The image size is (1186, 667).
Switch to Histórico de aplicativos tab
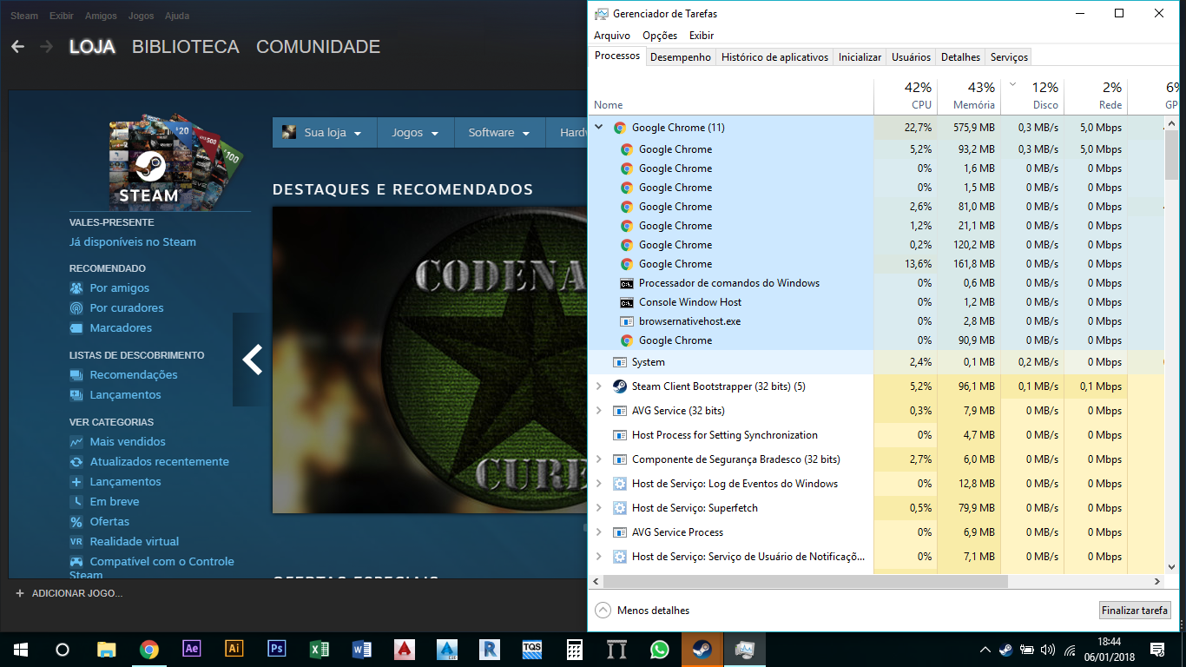coord(774,57)
